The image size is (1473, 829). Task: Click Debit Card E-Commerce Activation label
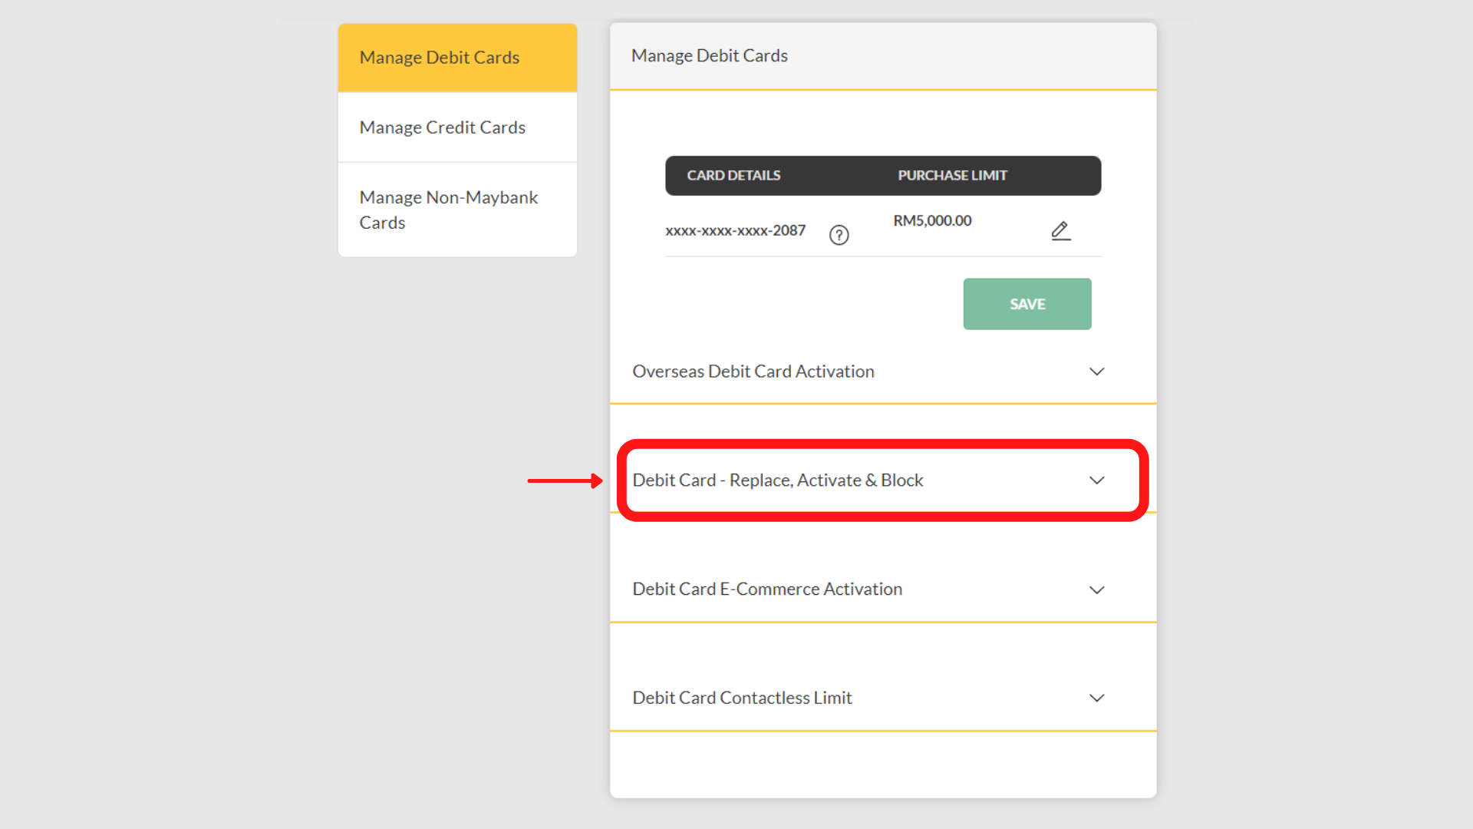(767, 590)
